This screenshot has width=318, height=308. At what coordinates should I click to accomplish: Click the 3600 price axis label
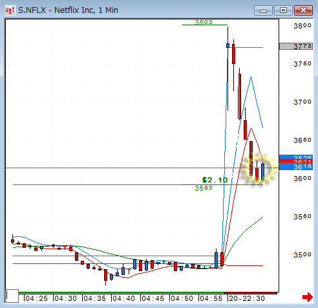[302, 179]
